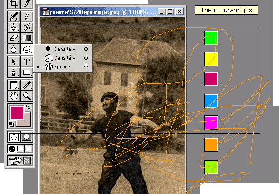Choose Eponge from the tool flyout

[x=63, y=67]
